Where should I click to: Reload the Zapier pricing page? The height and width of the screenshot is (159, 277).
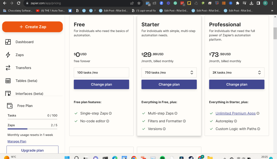tap(18, 3)
